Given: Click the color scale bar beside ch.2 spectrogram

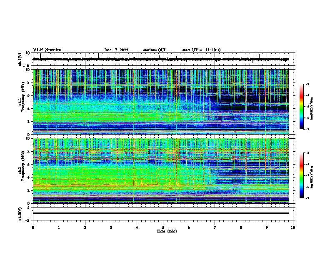Looking at the screenshot, I should [x=302, y=175].
